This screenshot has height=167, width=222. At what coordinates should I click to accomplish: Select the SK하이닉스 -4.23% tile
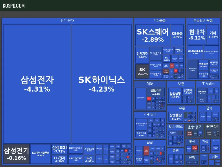tap(102, 84)
